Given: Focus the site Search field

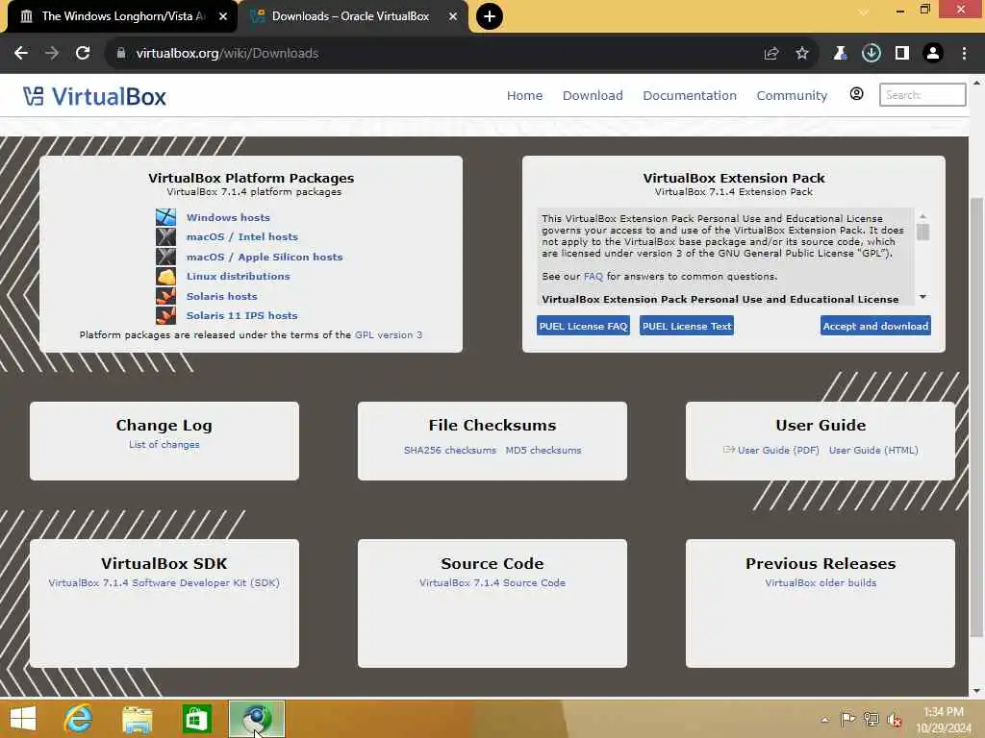Looking at the screenshot, I should click(922, 95).
